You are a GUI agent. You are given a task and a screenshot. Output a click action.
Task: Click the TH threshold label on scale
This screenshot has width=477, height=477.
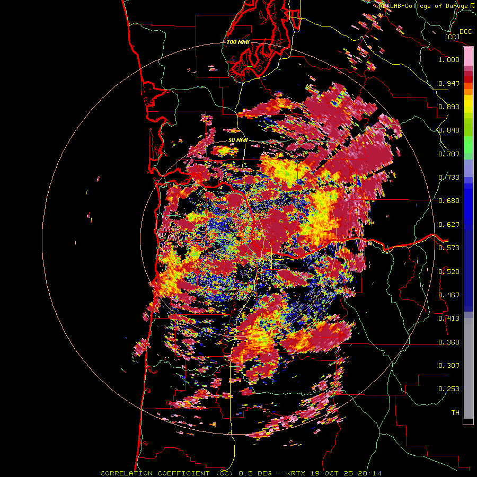click(455, 413)
